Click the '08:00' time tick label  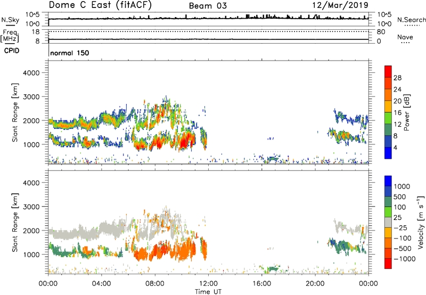[155, 284]
